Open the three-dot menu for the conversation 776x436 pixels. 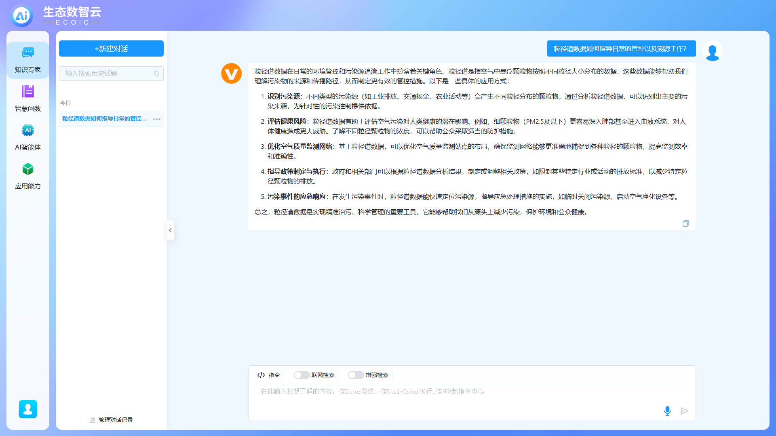pyautogui.click(x=157, y=119)
